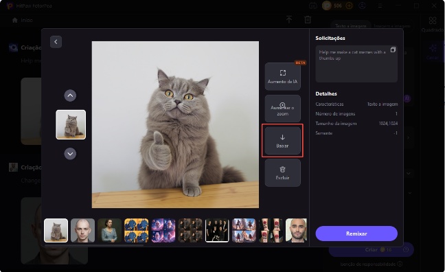Screen dimensions: 445x272
Task: Open the purple galaxy cats thumbnail
Action: click(x=163, y=230)
